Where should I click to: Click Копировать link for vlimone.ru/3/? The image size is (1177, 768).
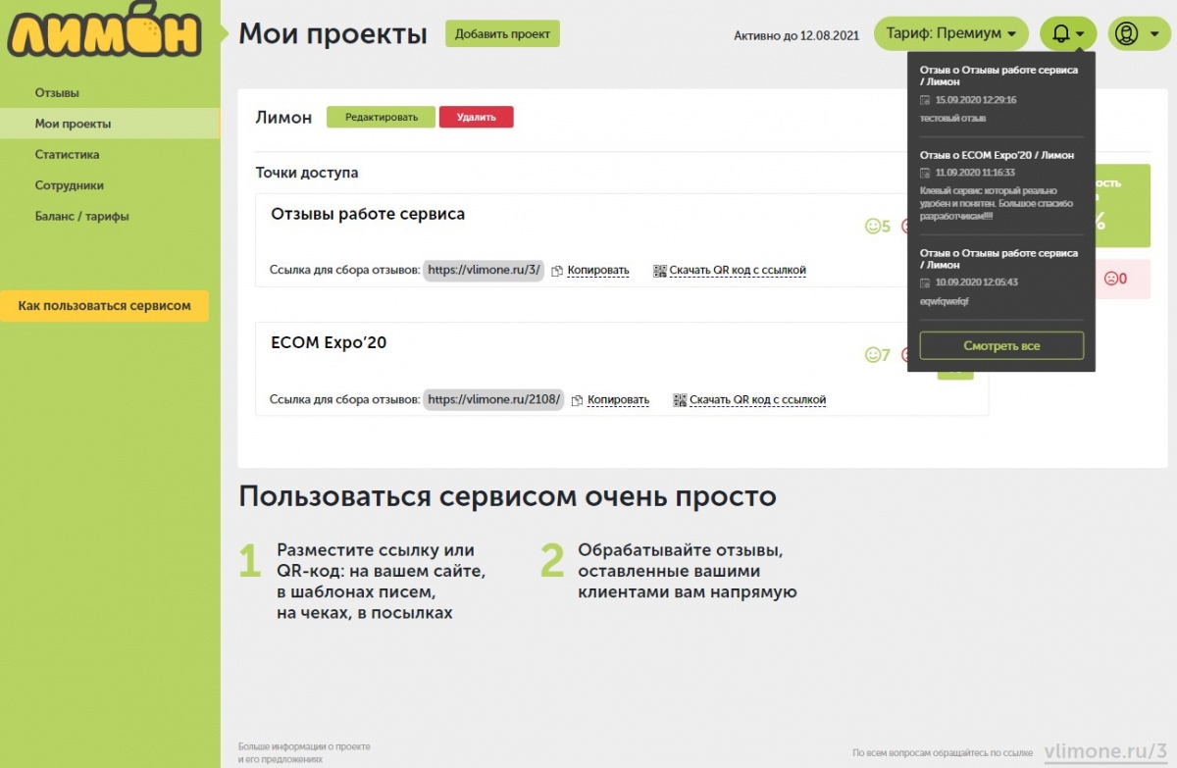[597, 271]
